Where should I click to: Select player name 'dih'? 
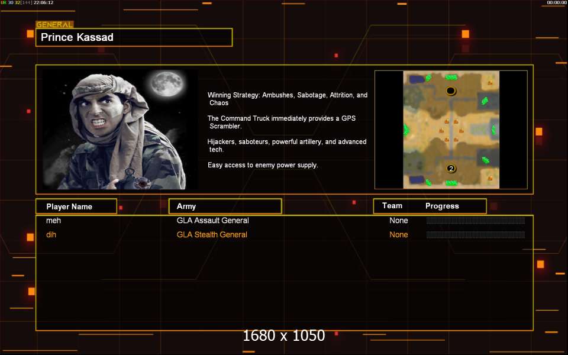pos(51,235)
